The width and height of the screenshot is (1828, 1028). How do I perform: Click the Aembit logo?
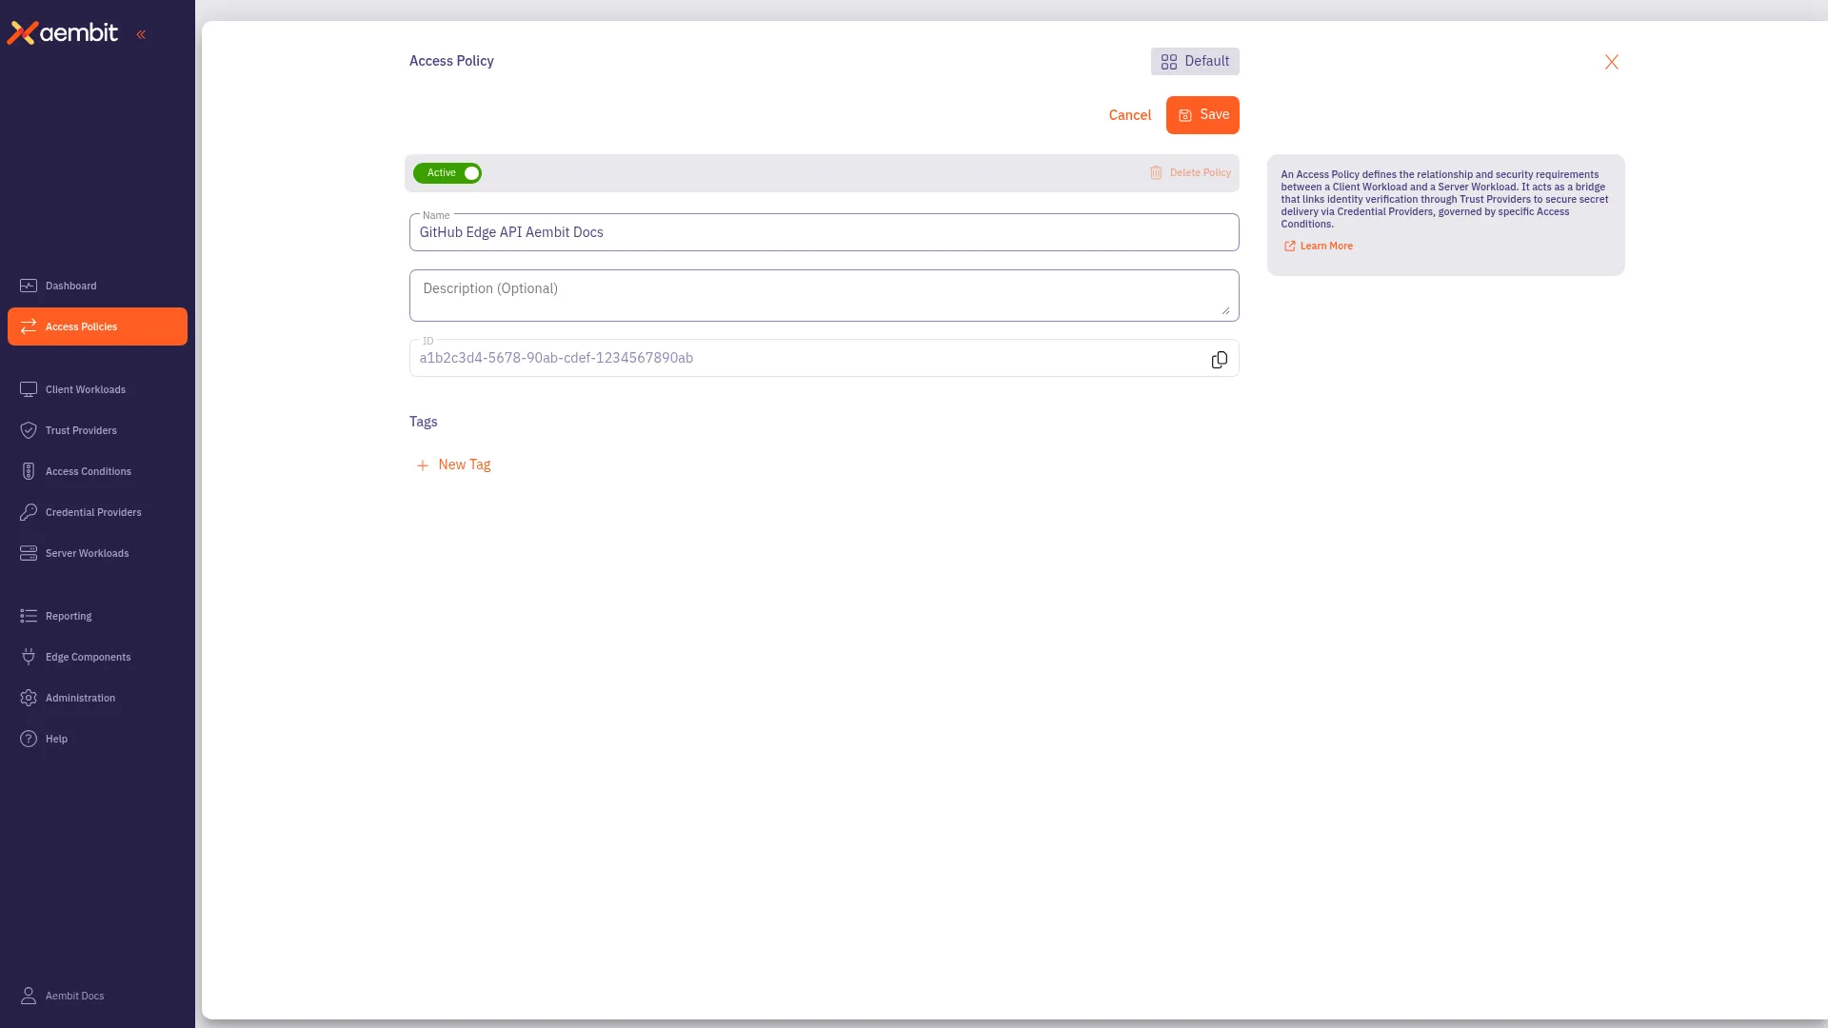[63, 33]
